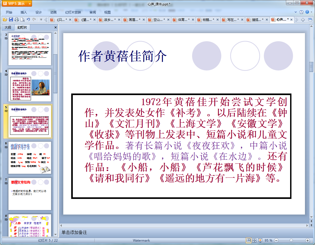Viewport: 315px width, 245px height.
Task: Click the Watermark status bar label
Action: 141,240
